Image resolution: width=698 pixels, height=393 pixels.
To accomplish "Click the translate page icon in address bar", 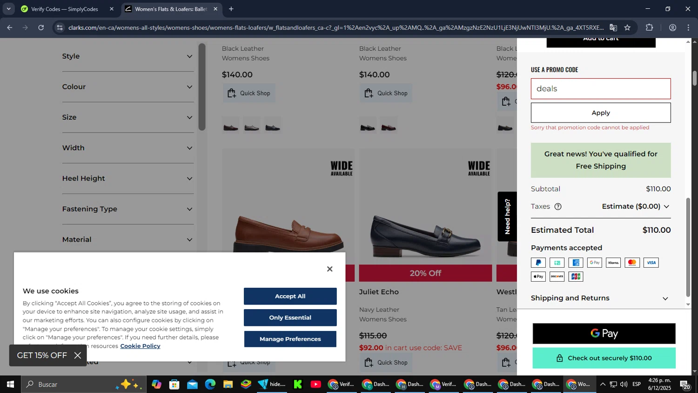I will pos(613,27).
